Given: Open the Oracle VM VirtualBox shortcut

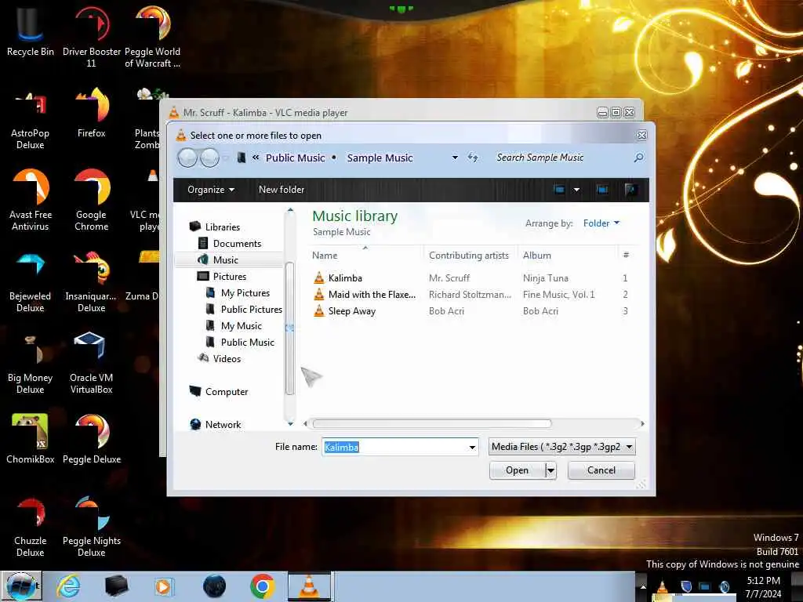Looking at the screenshot, I should coord(91,362).
